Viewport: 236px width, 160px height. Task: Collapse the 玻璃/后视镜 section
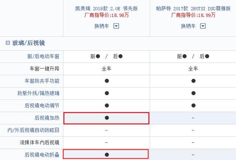point(8,43)
